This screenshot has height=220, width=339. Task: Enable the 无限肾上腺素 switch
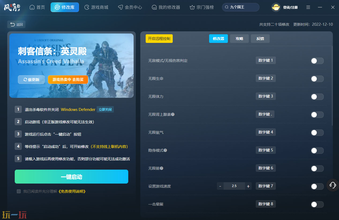pos(317,115)
